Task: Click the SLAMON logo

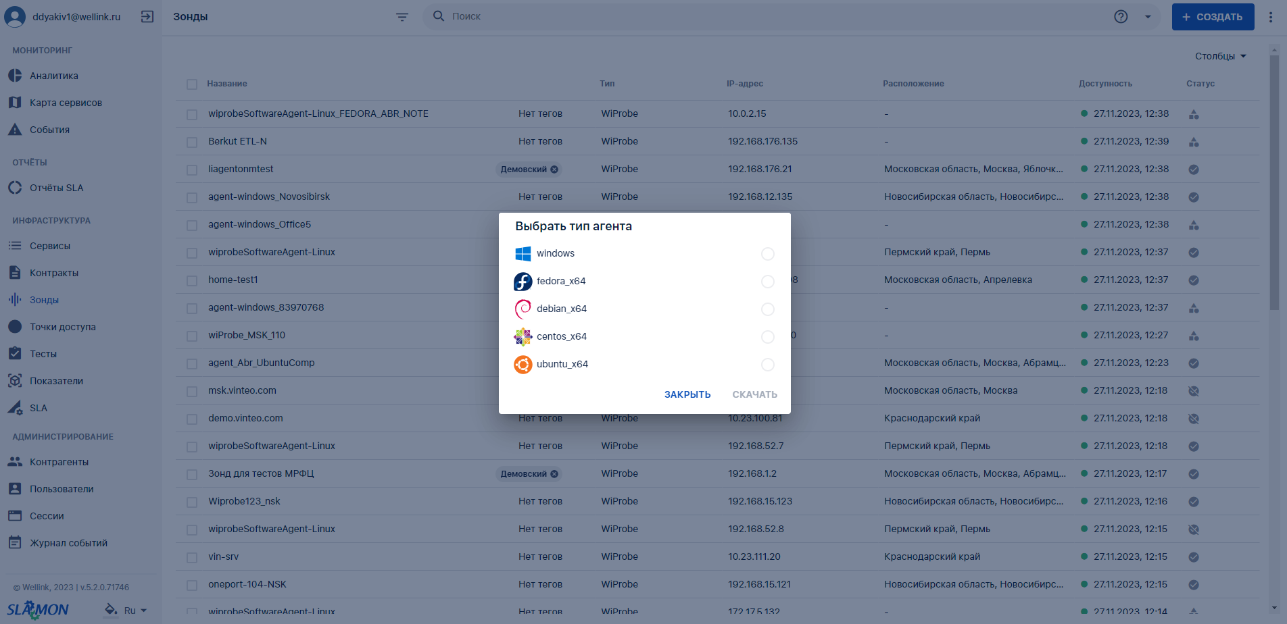Action: pos(38,609)
